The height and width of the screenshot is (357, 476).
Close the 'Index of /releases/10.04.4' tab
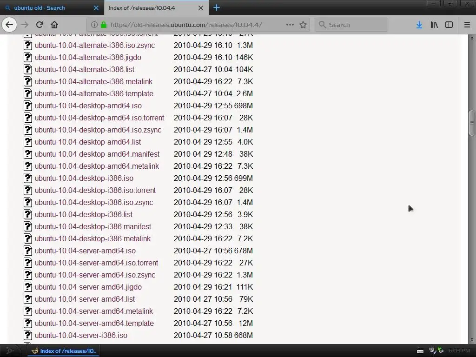[x=201, y=8]
